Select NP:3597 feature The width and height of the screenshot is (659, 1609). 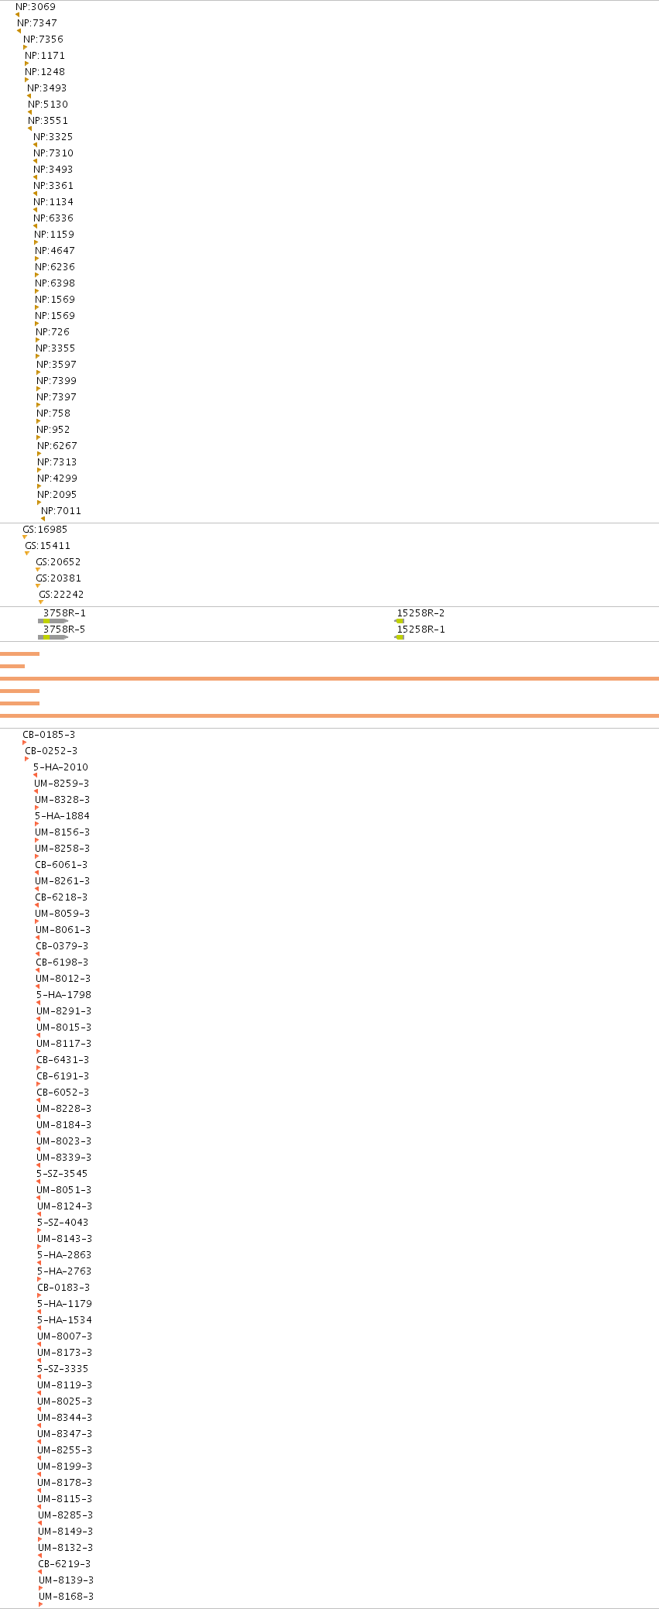click(57, 365)
